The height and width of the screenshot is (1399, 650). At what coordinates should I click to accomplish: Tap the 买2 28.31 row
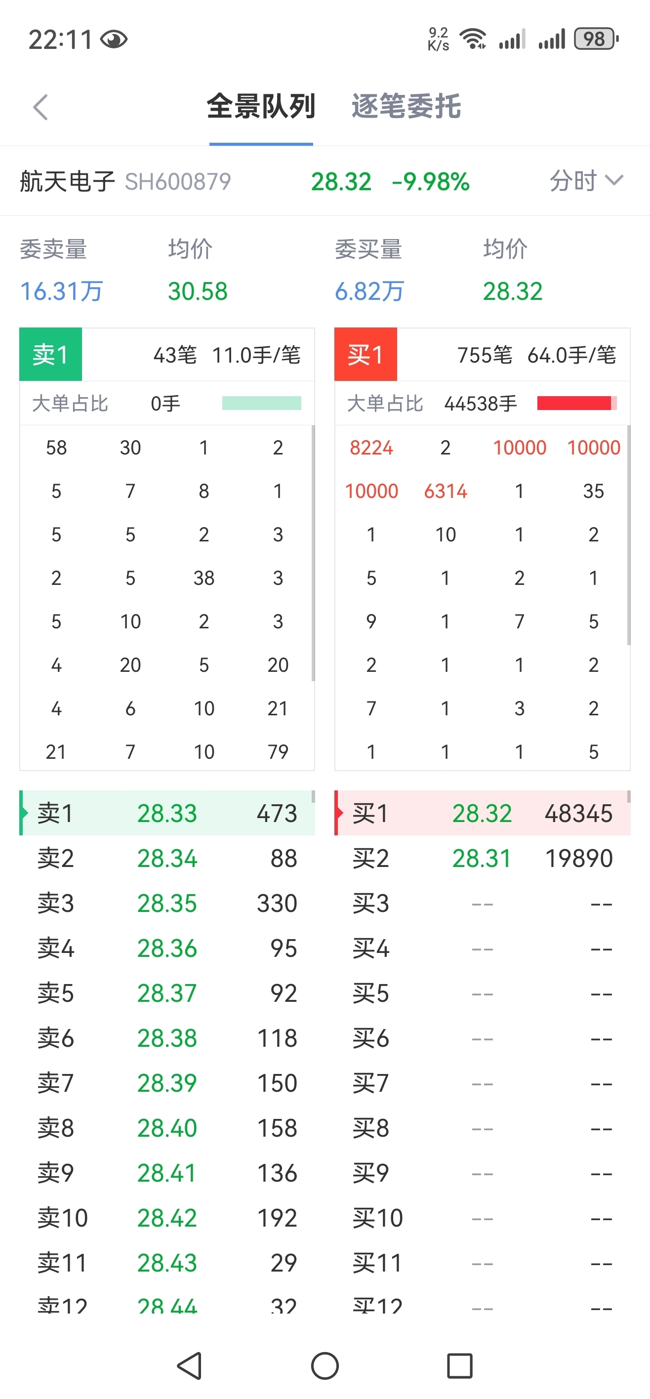(x=482, y=858)
